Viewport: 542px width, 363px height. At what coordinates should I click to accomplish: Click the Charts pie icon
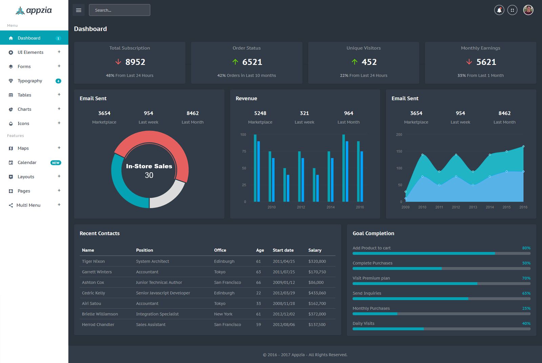click(11, 109)
